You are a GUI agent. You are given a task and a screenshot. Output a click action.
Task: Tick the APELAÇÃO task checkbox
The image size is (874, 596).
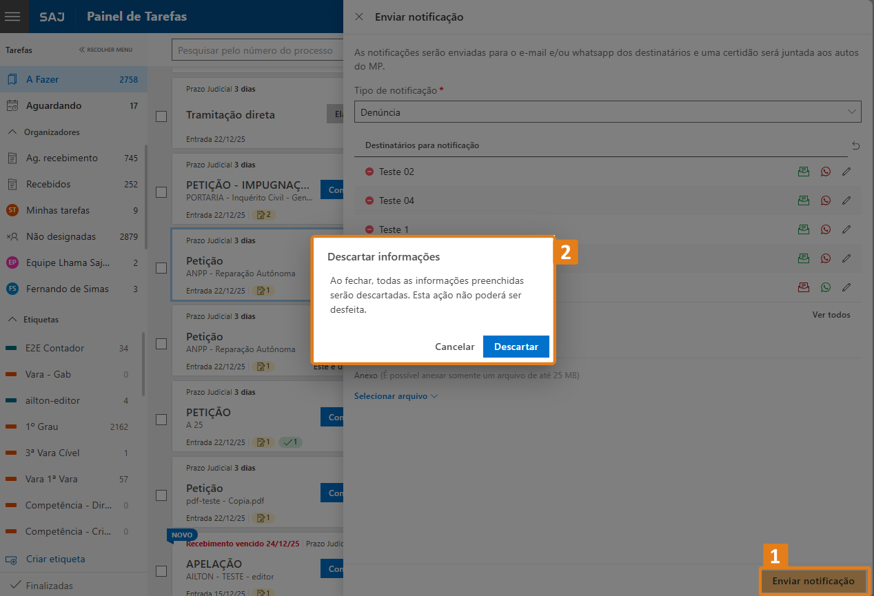pos(161,571)
